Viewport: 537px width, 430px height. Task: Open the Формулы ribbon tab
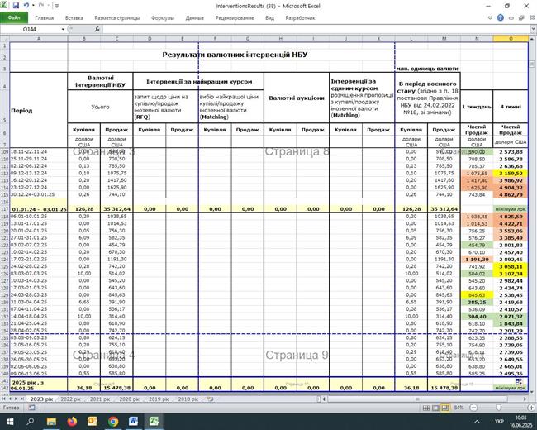[163, 18]
